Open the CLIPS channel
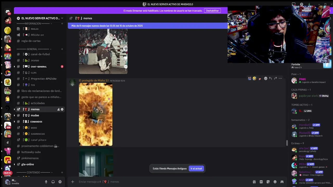This screenshot has width=333, height=187. [x=40, y=73]
